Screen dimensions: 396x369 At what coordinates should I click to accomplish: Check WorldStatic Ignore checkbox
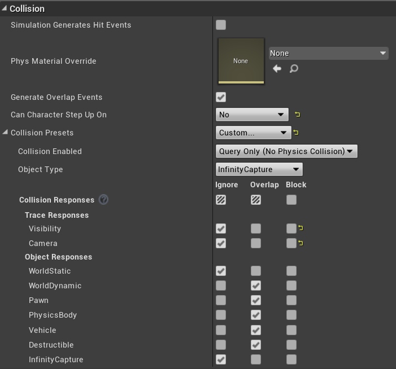pos(221,271)
